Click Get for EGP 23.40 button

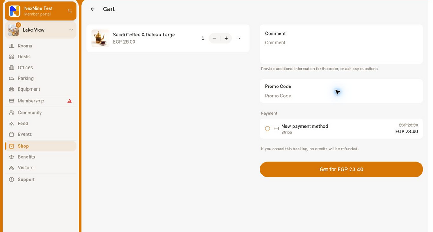(341, 169)
